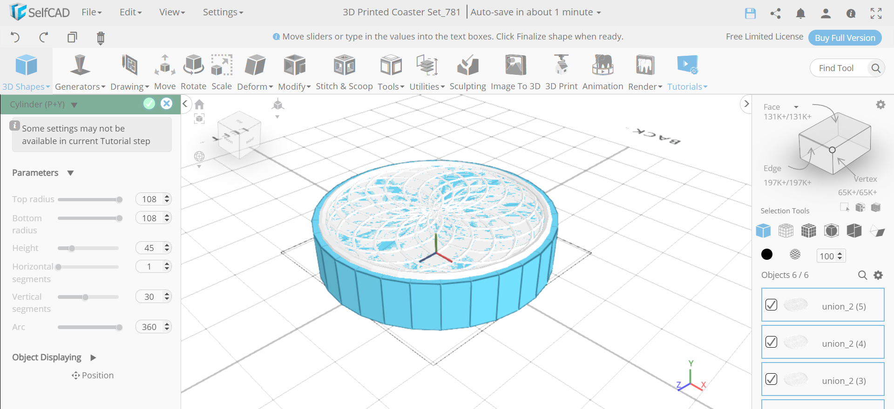
Task: Open the View menu
Action: pyautogui.click(x=172, y=13)
